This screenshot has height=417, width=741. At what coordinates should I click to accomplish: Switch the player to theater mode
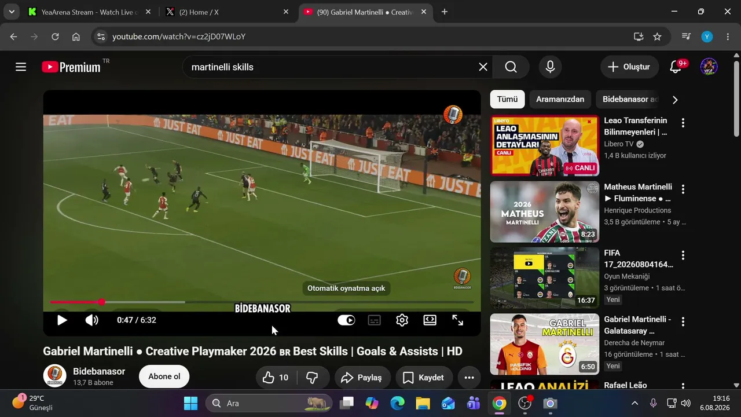[x=430, y=320]
